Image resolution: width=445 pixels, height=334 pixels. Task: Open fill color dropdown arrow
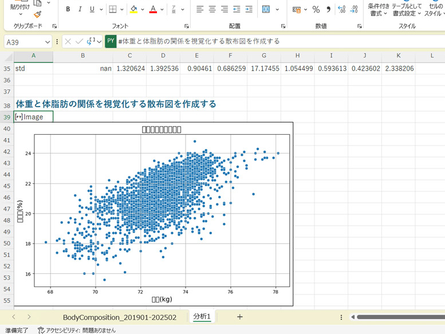click(x=143, y=10)
